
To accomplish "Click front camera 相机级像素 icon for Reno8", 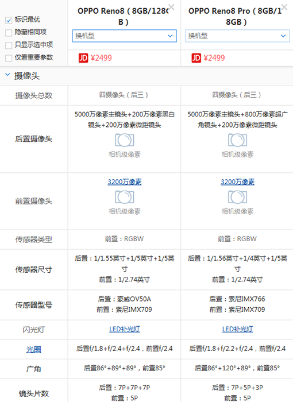I will click(x=125, y=197).
